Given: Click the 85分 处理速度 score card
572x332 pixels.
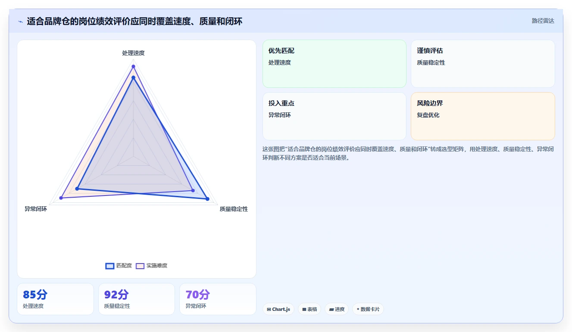Looking at the screenshot, I should (55, 299).
